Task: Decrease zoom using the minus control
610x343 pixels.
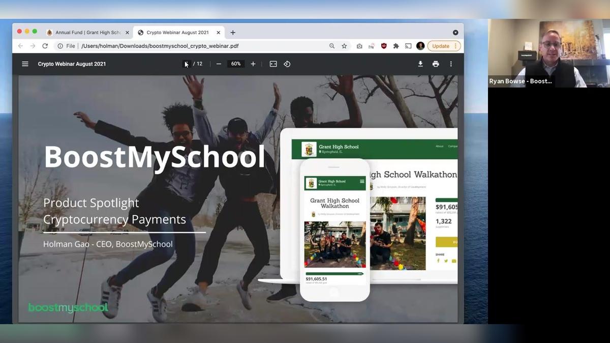Action: pos(219,64)
